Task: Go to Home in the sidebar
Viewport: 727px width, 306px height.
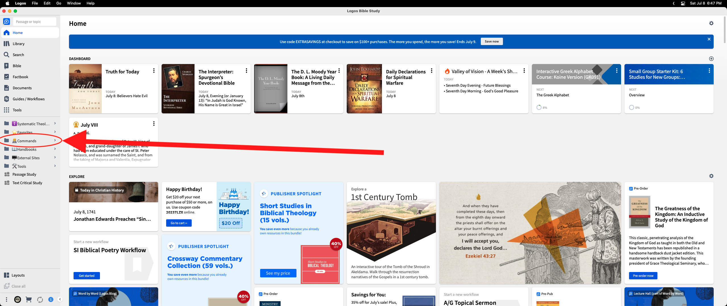Action: pyautogui.click(x=30, y=33)
